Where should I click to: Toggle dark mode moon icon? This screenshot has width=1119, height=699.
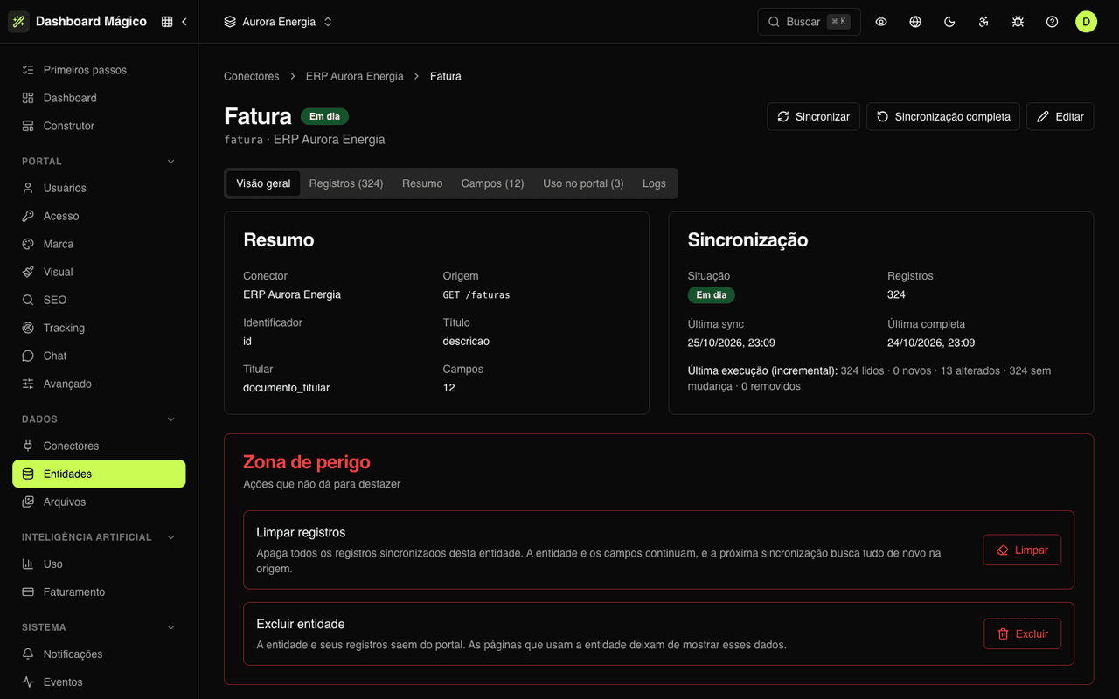click(949, 22)
